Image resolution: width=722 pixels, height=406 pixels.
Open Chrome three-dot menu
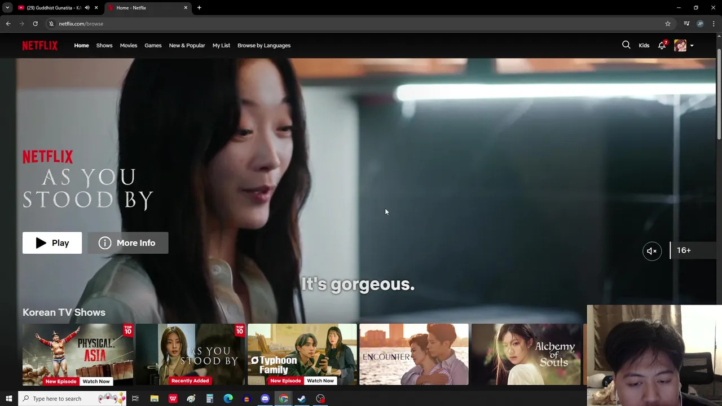714,24
